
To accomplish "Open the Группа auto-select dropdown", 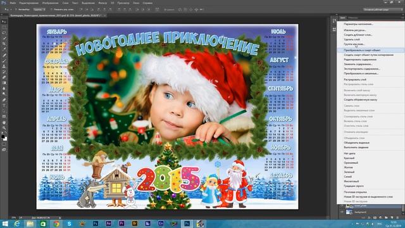I will click(x=39, y=9).
